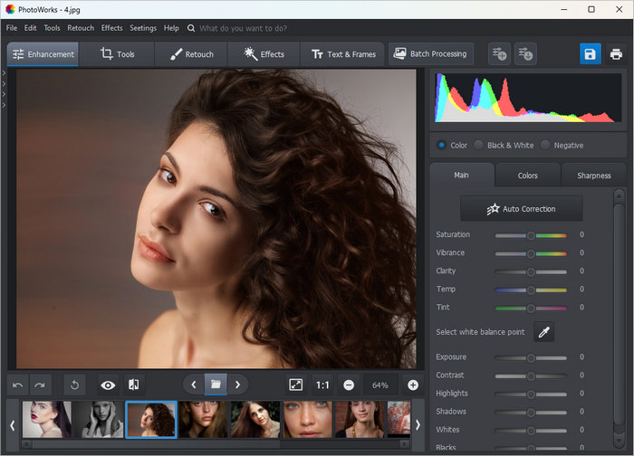Click the Print icon
The width and height of the screenshot is (634, 456).
(616, 54)
